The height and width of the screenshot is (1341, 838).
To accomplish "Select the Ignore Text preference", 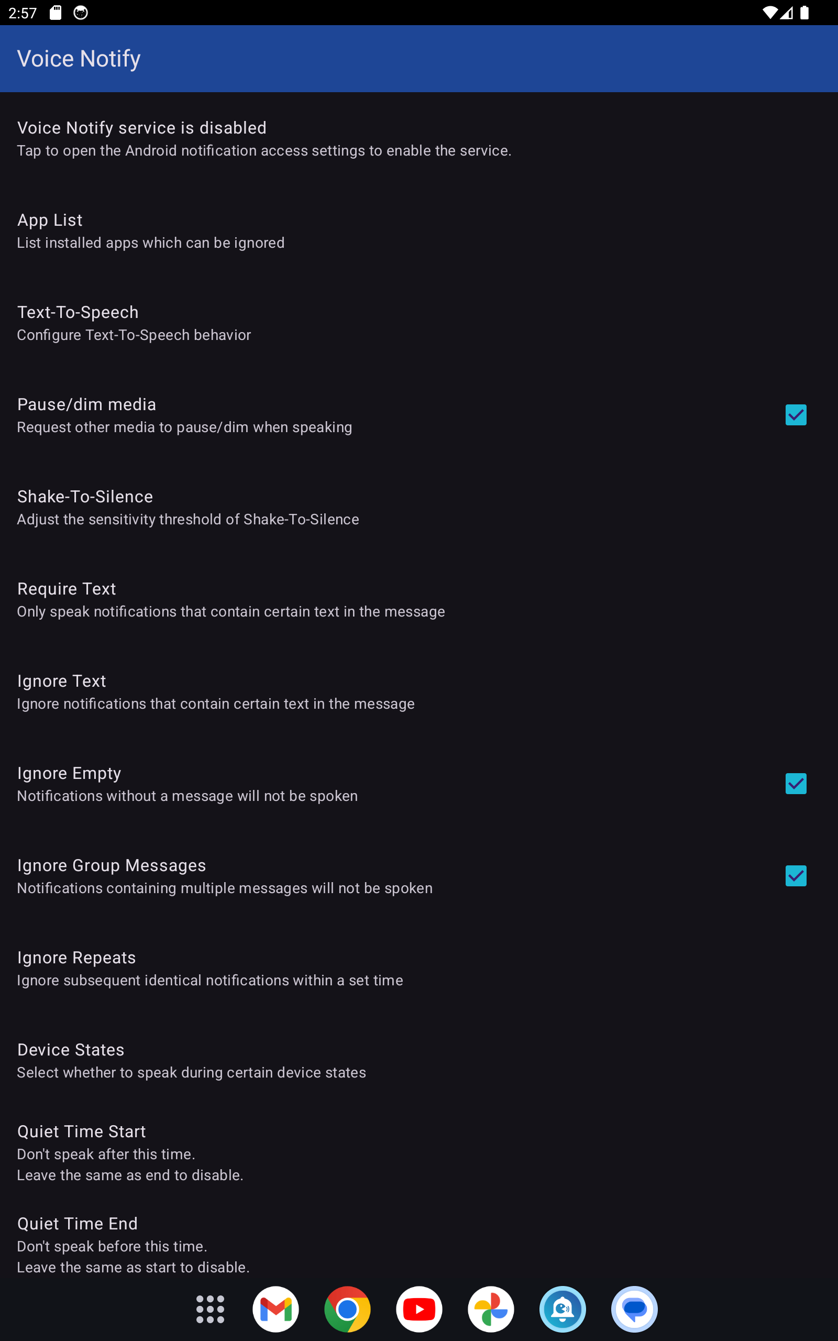I will tap(216, 691).
